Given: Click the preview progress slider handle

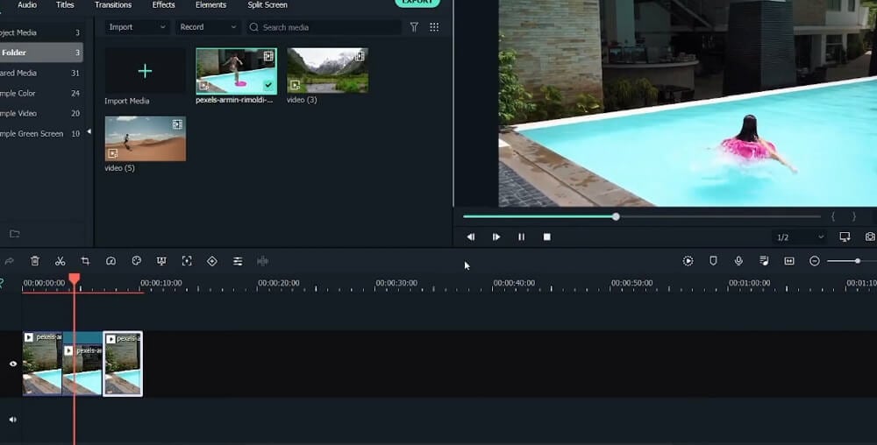Looking at the screenshot, I should [616, 216].
